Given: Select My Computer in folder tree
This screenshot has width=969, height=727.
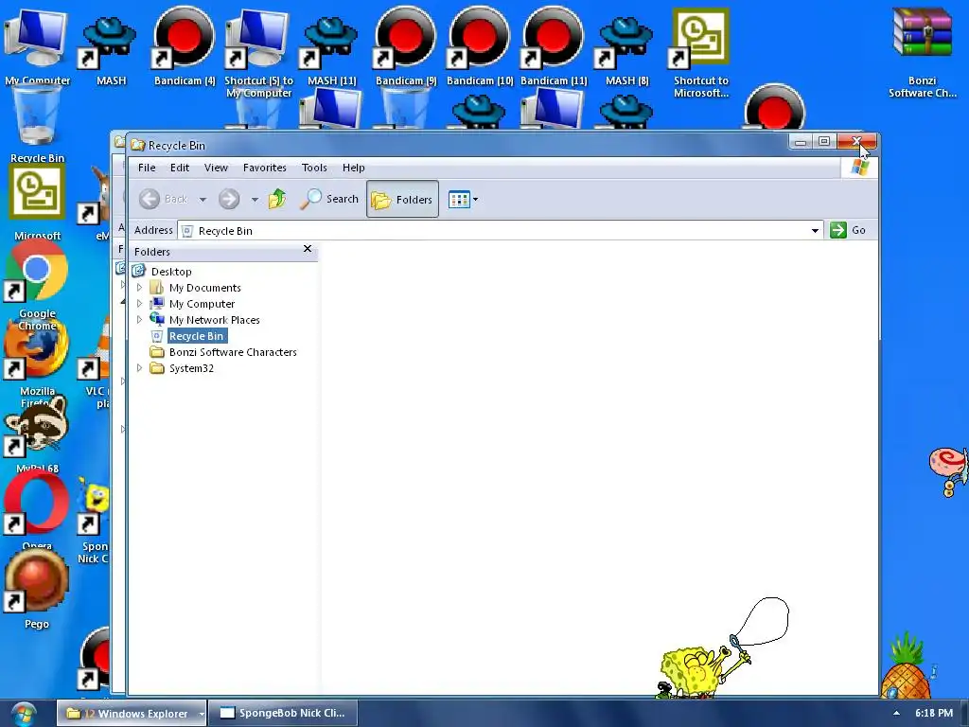Looking at the screenshot, I should pyautogui.click(x=203, y=304).
